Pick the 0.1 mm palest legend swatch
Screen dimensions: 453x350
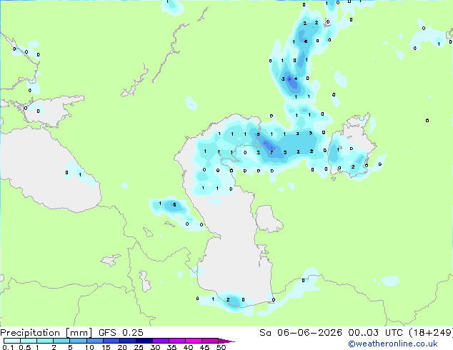tap(12, 341)
